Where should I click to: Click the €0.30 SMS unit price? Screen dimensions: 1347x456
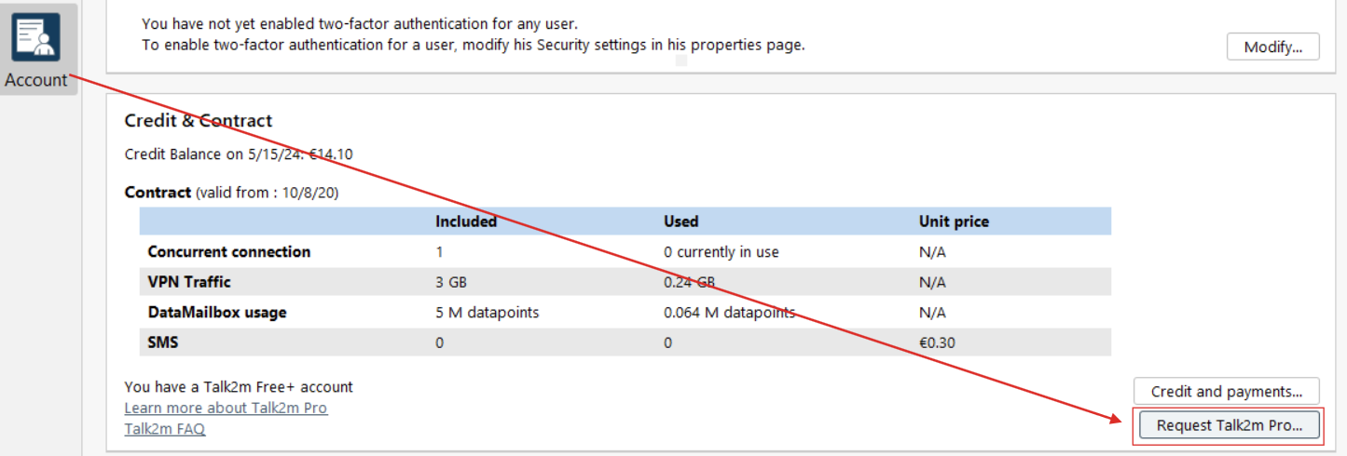click(937, 342)
